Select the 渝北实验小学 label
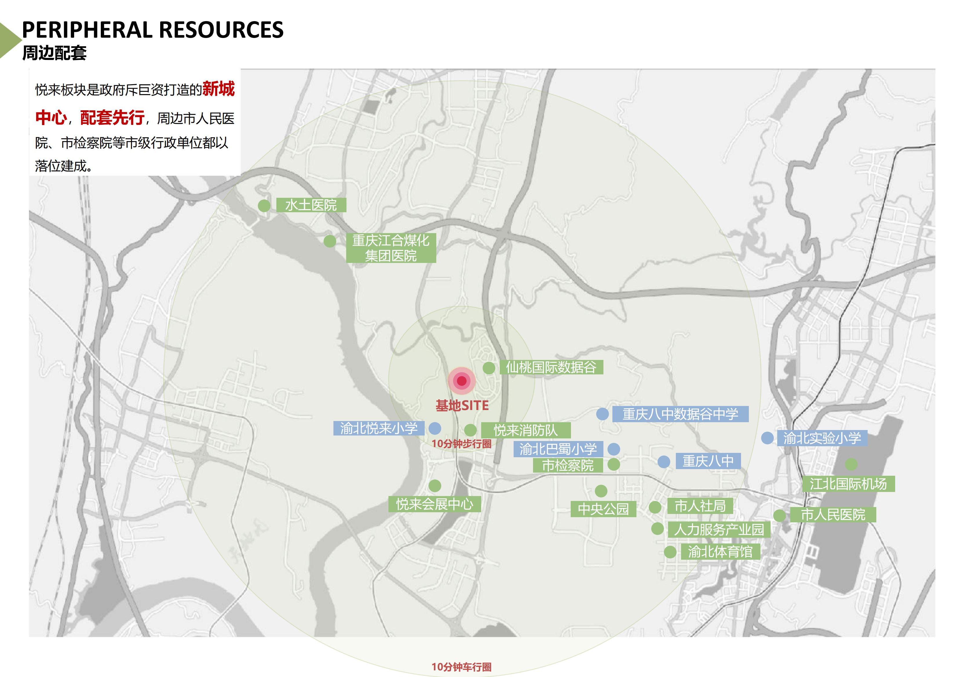The height and width of the screenshot is (677, 958). tap(822, 438)
